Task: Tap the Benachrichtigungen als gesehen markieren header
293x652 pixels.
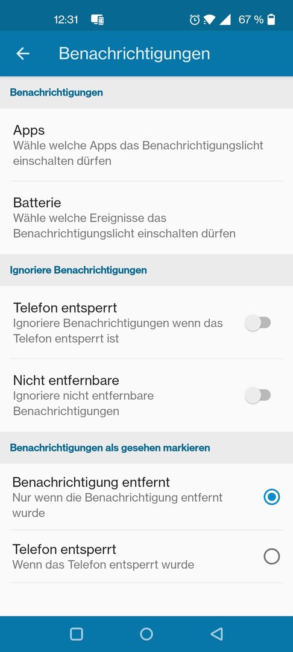Action: pos(110,447)
